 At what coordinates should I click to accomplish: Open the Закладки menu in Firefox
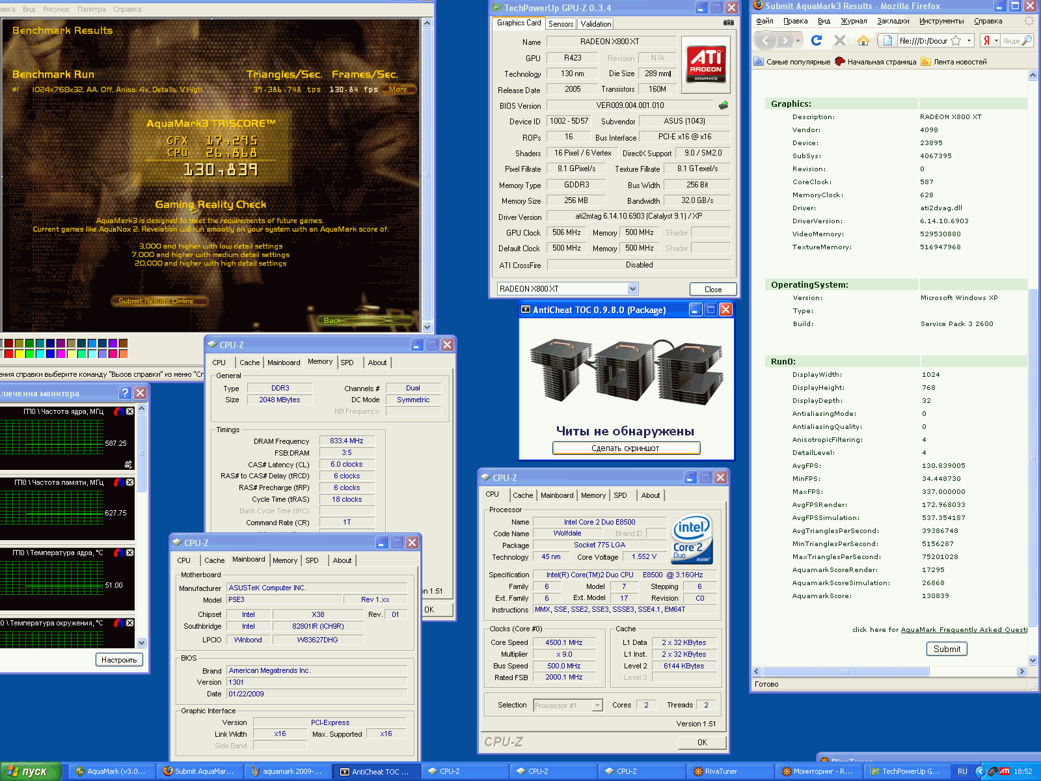click(893, 21)
